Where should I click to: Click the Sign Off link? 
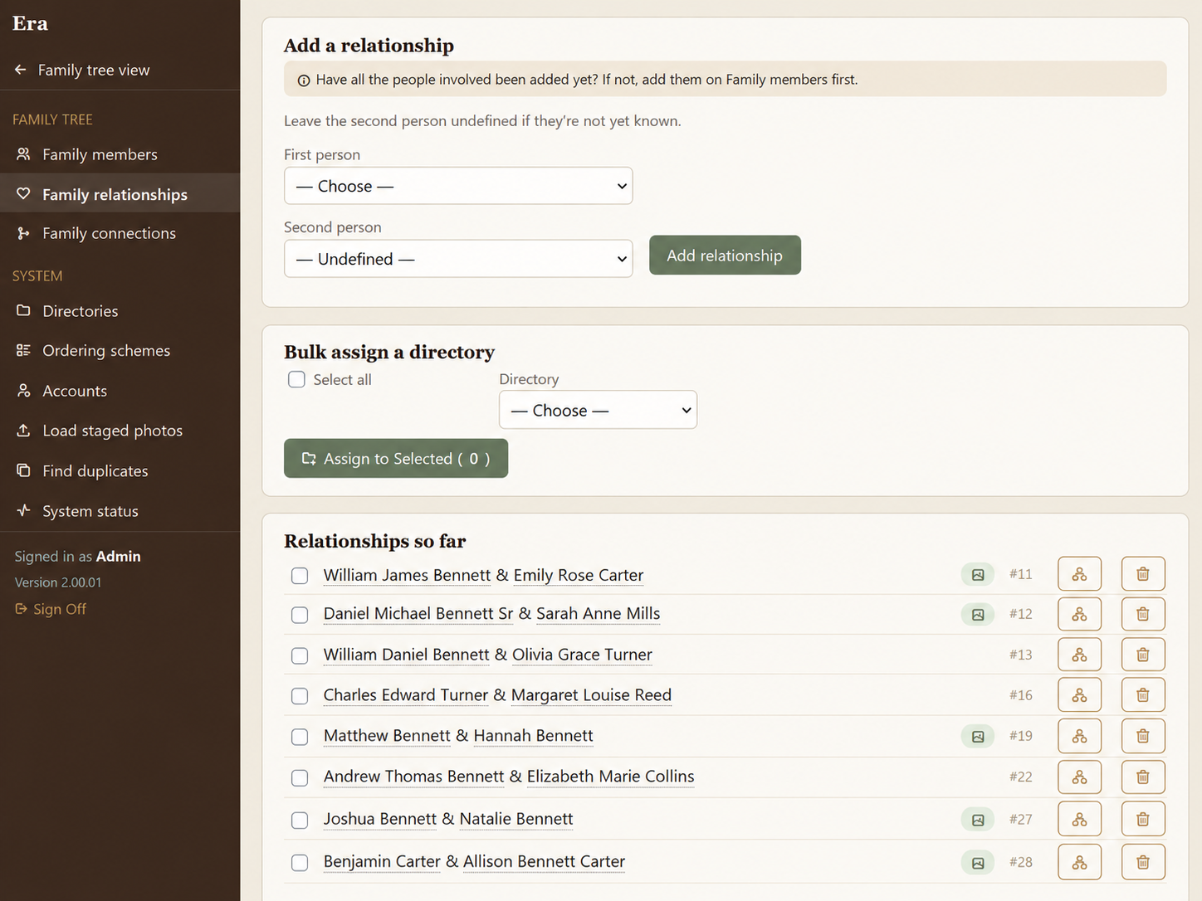coord(51,609)
